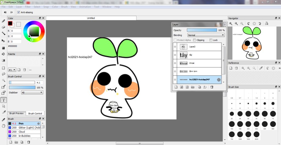Select the rectangular Select tool

[3, 68]
